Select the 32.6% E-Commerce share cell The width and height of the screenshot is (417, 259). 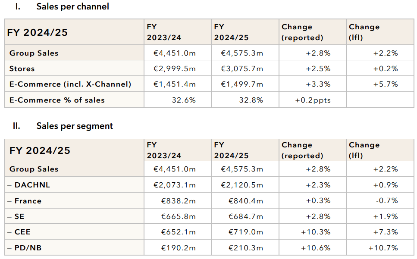(x=184, y=100)
